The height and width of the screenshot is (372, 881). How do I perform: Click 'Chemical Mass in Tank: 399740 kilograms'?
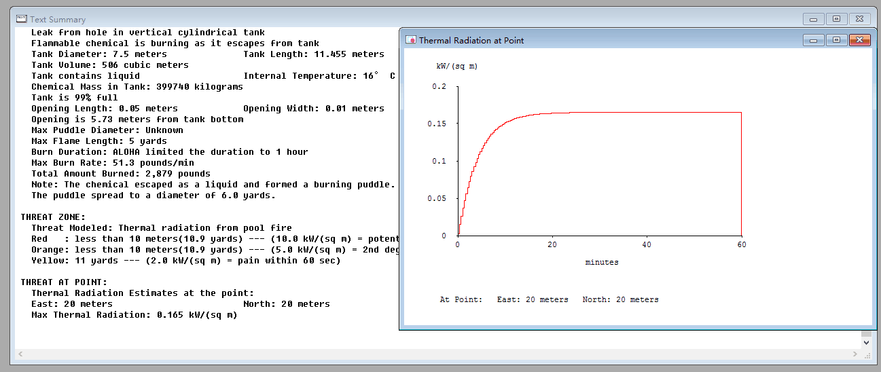(x=137, y=87)
